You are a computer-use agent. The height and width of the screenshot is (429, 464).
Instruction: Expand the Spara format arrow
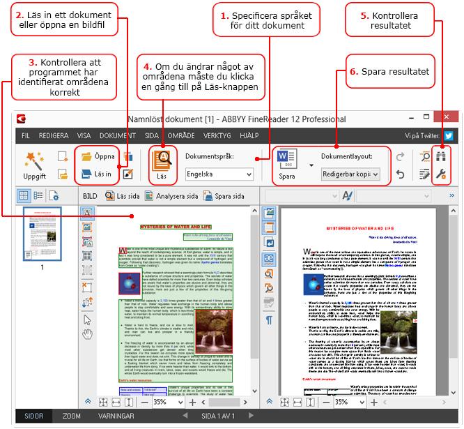pyautogui.click(x=311, y=165)
